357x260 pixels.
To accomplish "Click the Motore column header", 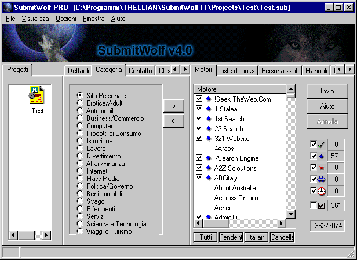I will [x=240, y=89].
